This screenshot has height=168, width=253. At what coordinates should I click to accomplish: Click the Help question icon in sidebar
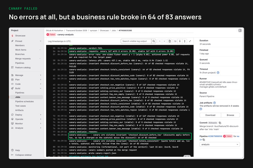click(x=13, y=150)
